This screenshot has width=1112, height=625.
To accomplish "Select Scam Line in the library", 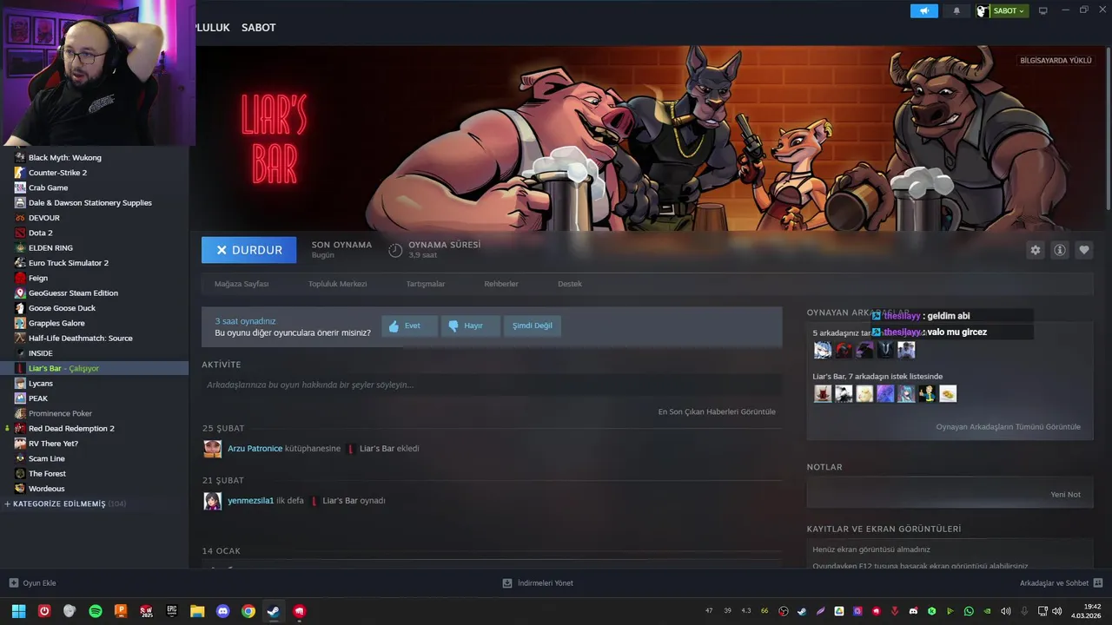I will pos(46,458).
